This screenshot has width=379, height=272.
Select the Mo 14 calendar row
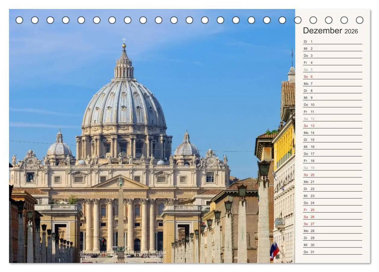coord(332,133)
